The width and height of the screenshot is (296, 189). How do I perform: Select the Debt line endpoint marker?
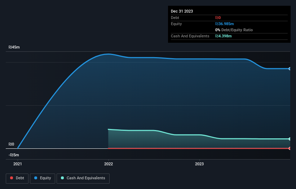point(290,148)
